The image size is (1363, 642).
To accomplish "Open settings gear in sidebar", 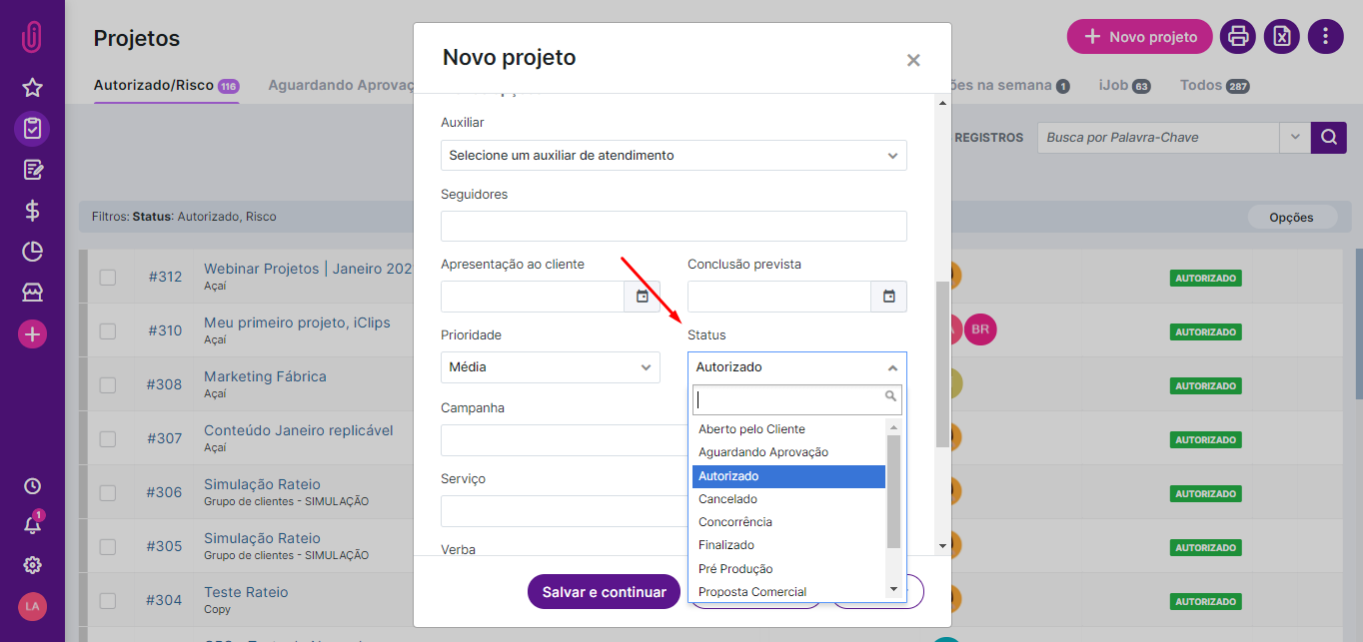I will (x=32, y=565).
